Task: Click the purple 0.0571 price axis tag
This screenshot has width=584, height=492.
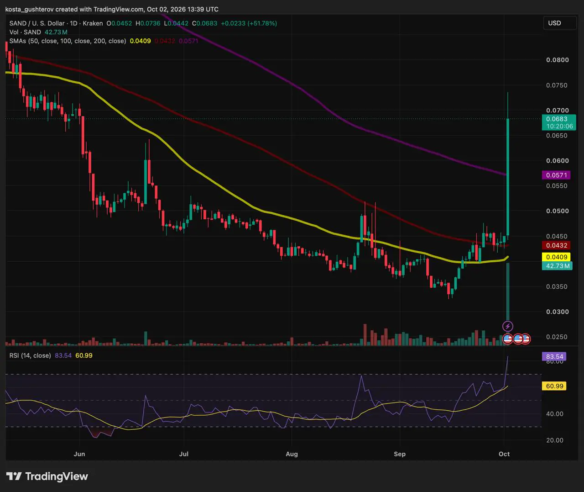Action: (556, 175)
